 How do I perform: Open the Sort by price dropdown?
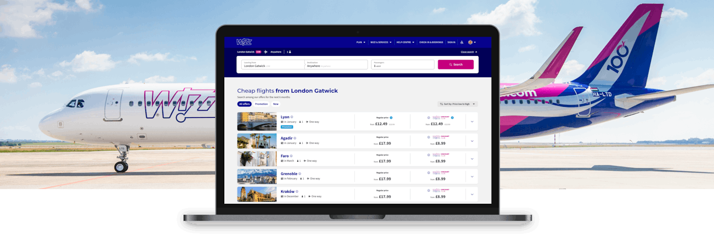457,104
